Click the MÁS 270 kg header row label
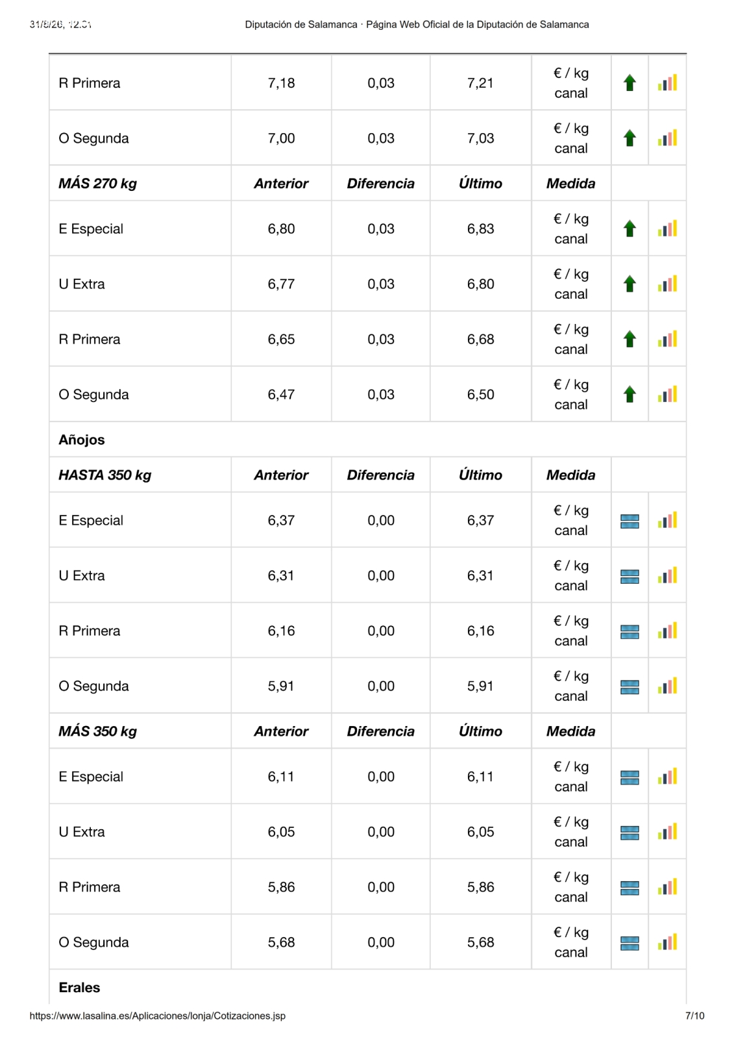 97,183
